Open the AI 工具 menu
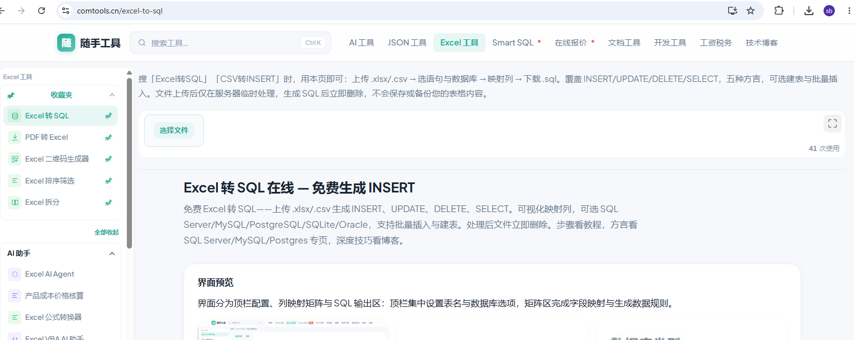The image size is (855, 340). [362, 43]
